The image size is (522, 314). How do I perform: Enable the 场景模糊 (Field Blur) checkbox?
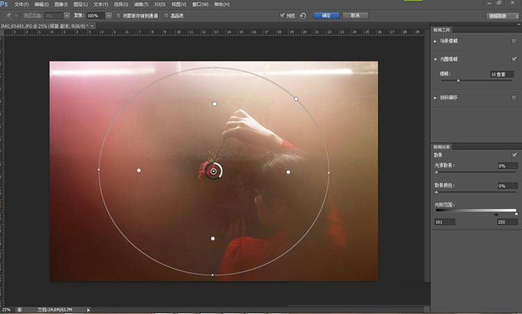[x=514, y=42]
